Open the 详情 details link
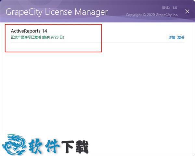The width and height of the screenshot is (195, 156). [x=172, y=37]
